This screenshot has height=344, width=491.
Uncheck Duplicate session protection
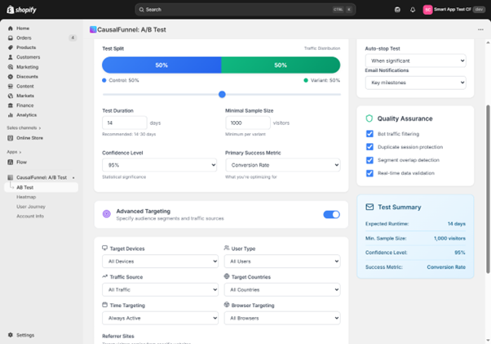coord(369,147)
